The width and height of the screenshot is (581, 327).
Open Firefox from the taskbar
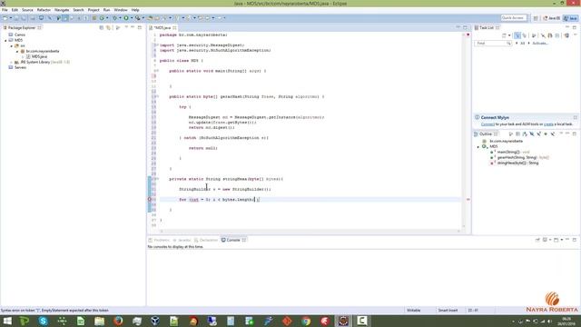pyautogui.click(x=118, y=321)
